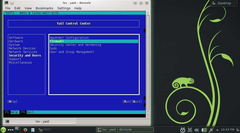This screenshot has width=240, height=133.
Task: Click the YaST Control Center title
Action: click(x=74, y=24)
